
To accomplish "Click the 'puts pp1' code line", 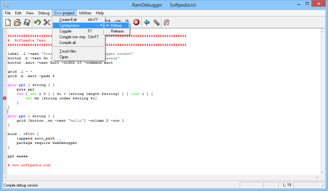I will 25,89.
